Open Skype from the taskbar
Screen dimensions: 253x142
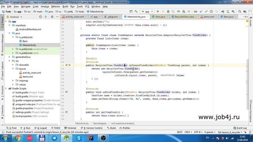coord(79,138)
